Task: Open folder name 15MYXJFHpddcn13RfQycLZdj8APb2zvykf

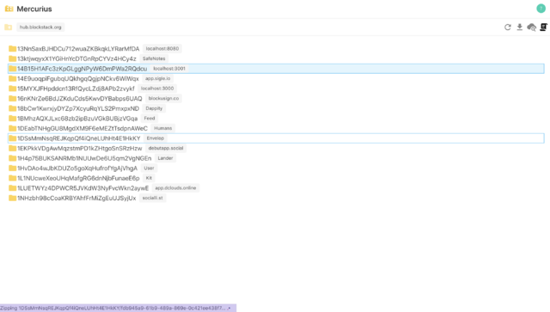Action: click(x=76, y=89)
